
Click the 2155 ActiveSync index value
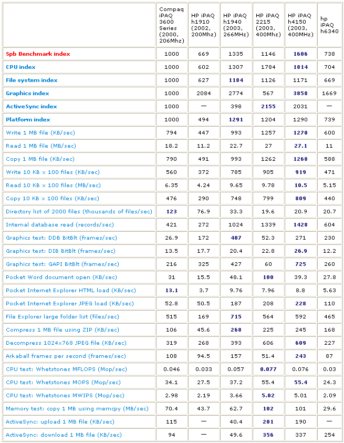pos(268,107)
